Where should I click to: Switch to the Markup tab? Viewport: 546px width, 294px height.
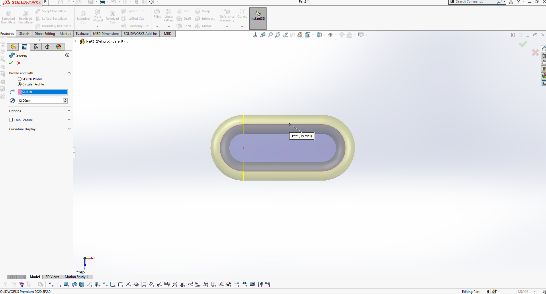tap(65, 34)
